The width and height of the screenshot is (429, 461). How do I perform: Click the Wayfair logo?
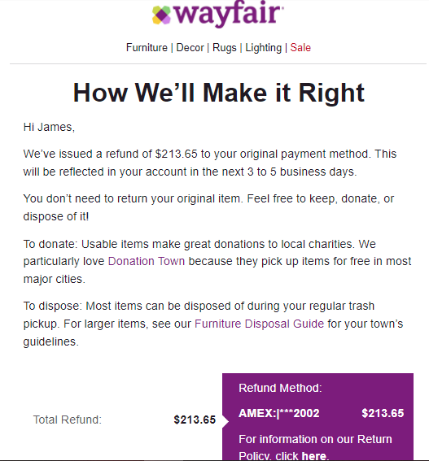pos(218,15)
